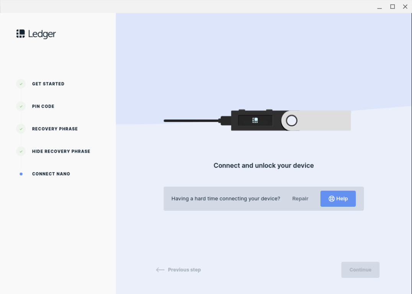This screenshot has height=294, width=412.
Task: Open the Get Started step
Action: pyautogui.click(x=48, y=83)
